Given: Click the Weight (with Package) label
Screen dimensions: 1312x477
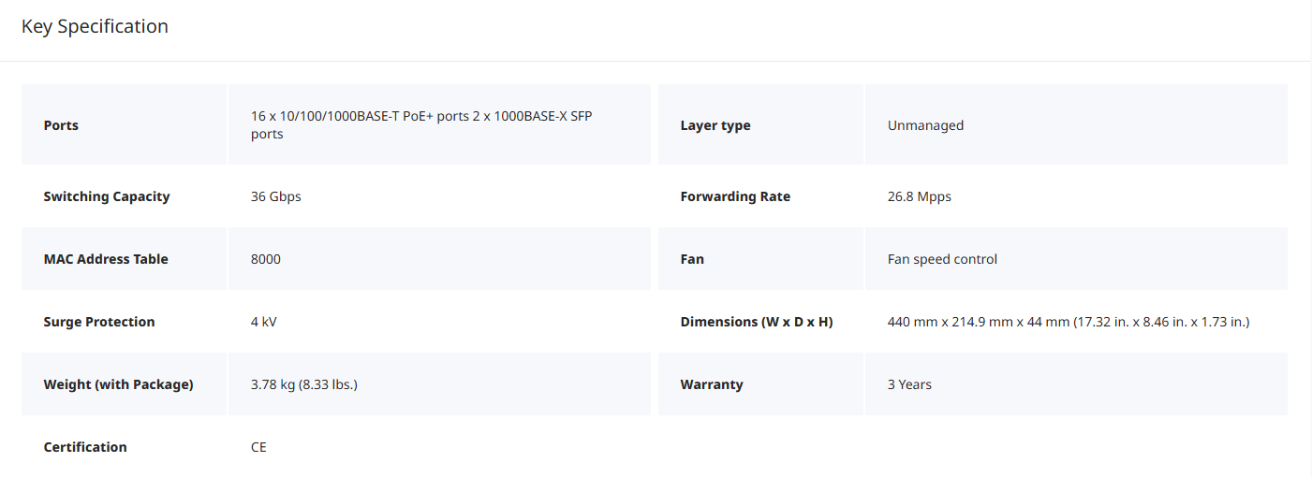Looking at the screenshot, I should pyautogui.click(x=118, y=384).
